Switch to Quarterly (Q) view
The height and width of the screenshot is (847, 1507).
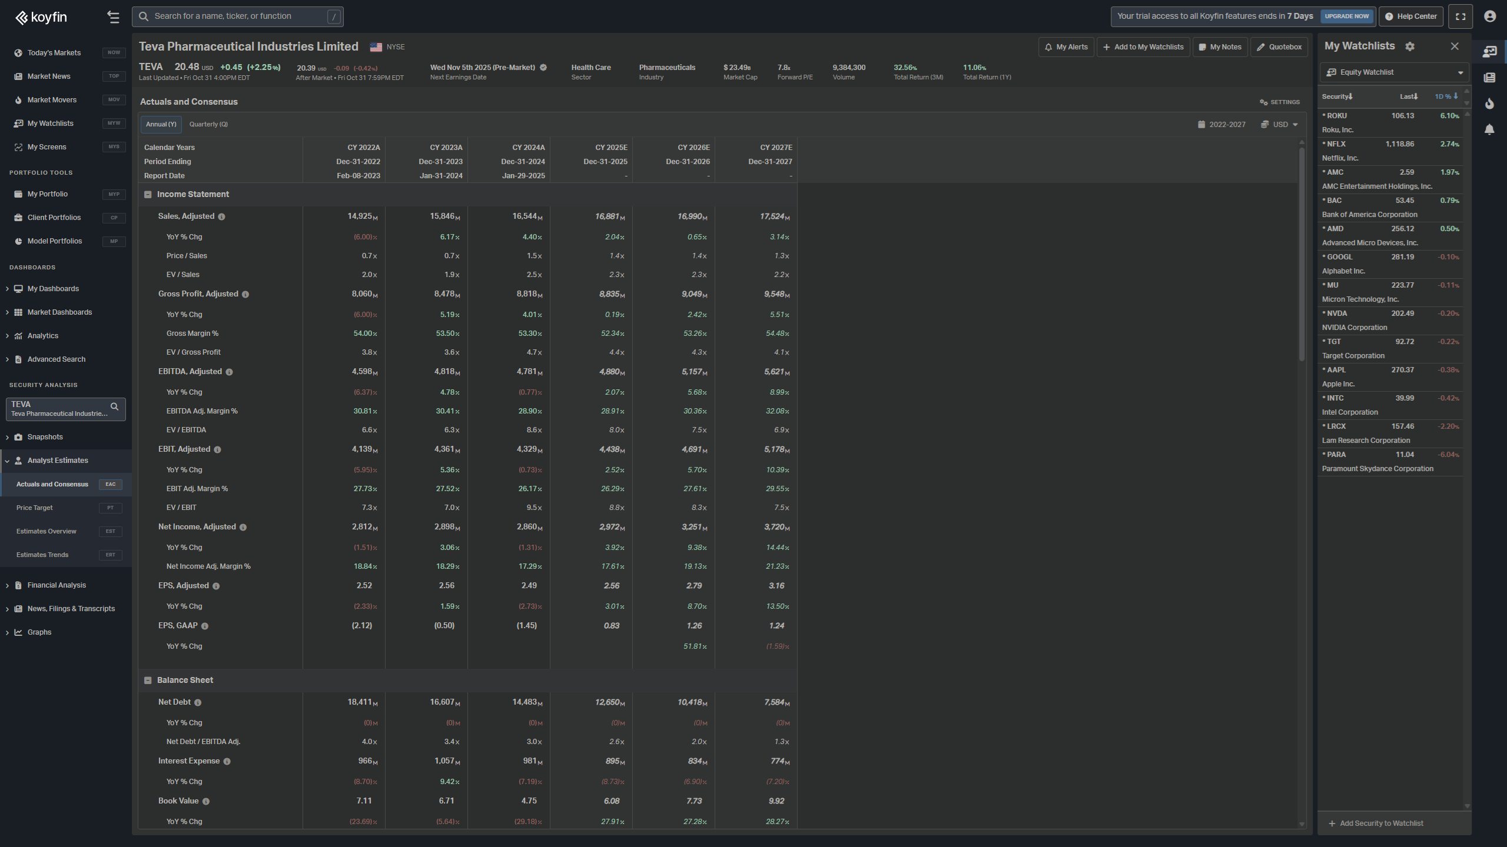pyautogui.click(x=208, y=124)
